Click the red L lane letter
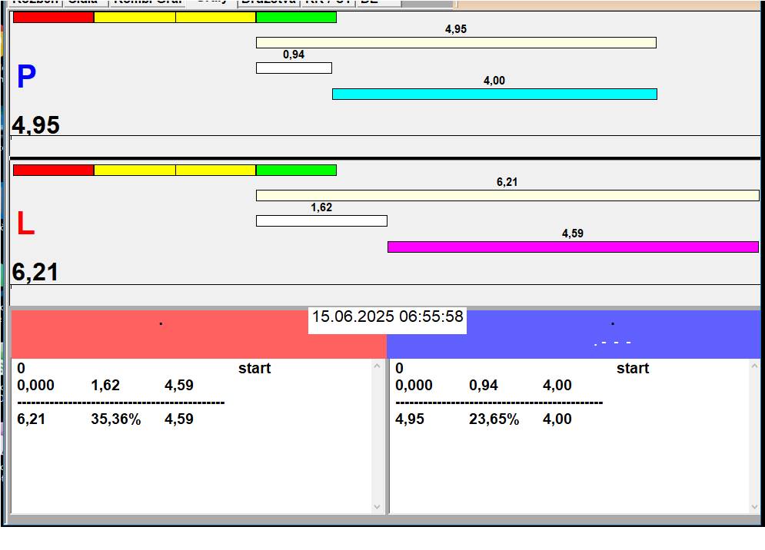 tap(25, 224)
